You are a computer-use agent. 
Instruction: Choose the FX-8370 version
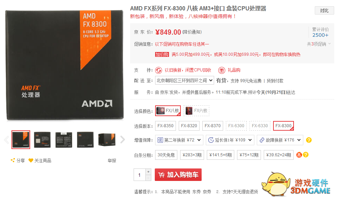coord(212,126)
